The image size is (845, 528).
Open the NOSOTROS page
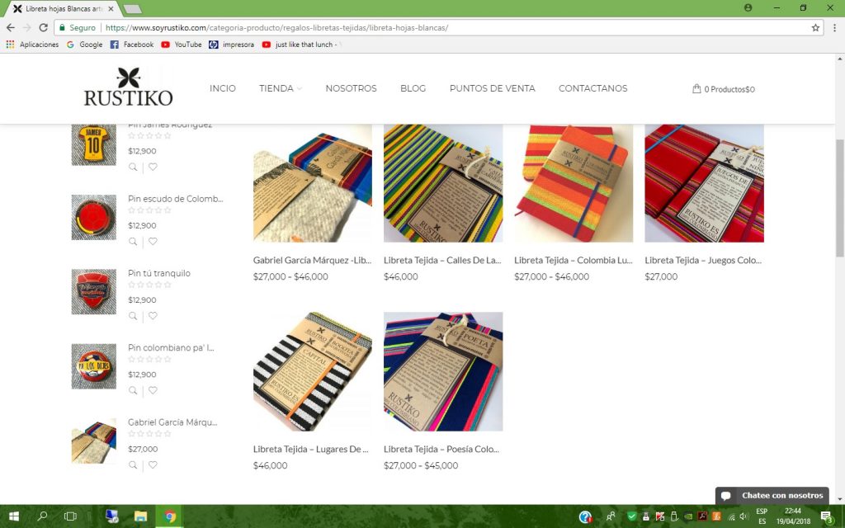coord(351,88)
